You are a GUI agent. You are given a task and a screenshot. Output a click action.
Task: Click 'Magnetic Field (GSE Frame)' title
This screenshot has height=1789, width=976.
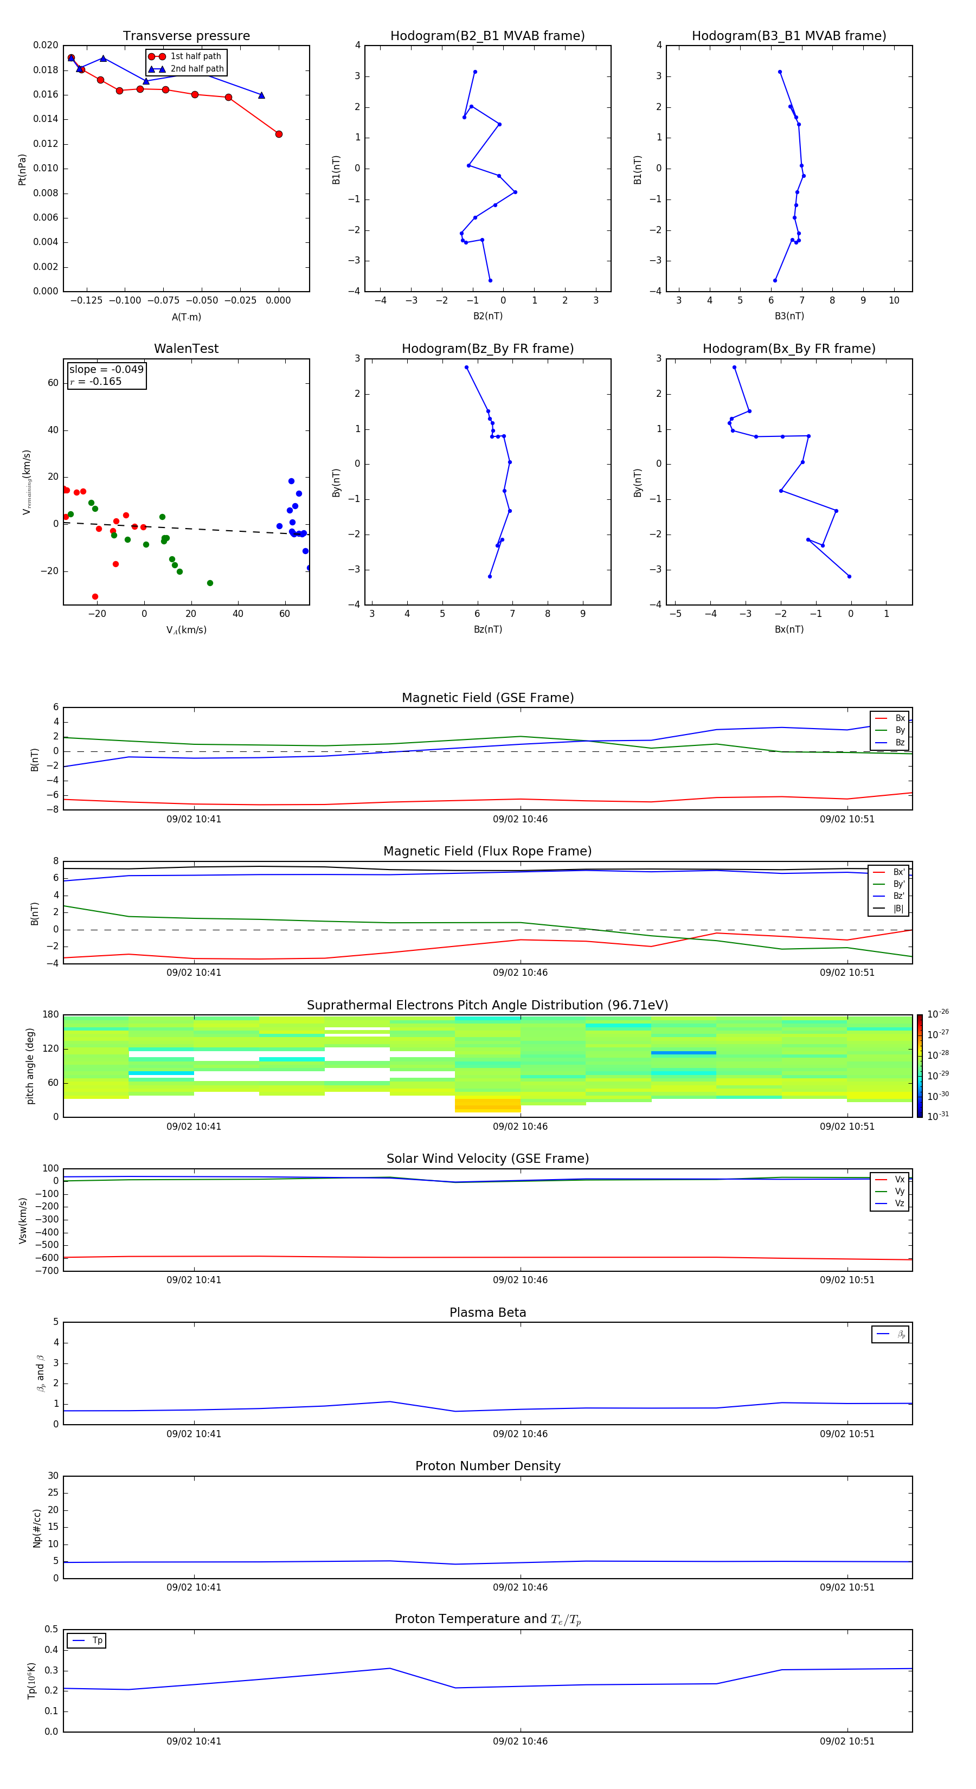pyautogui.click(x=487, y=698)
